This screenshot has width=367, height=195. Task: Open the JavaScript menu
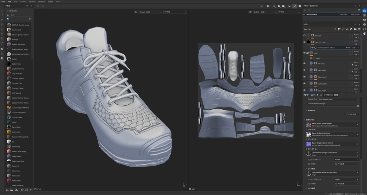coord(42,2)
